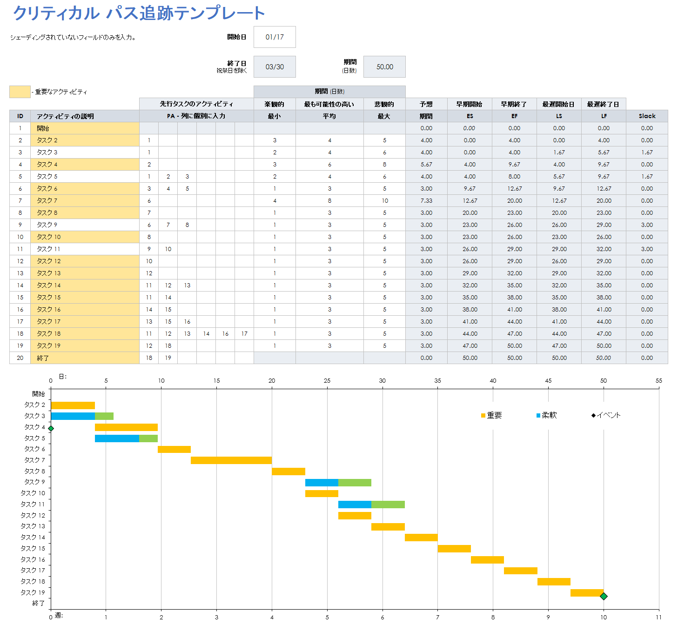
Task: Select the 開始 activity cell in table
Action: point(85,128)
